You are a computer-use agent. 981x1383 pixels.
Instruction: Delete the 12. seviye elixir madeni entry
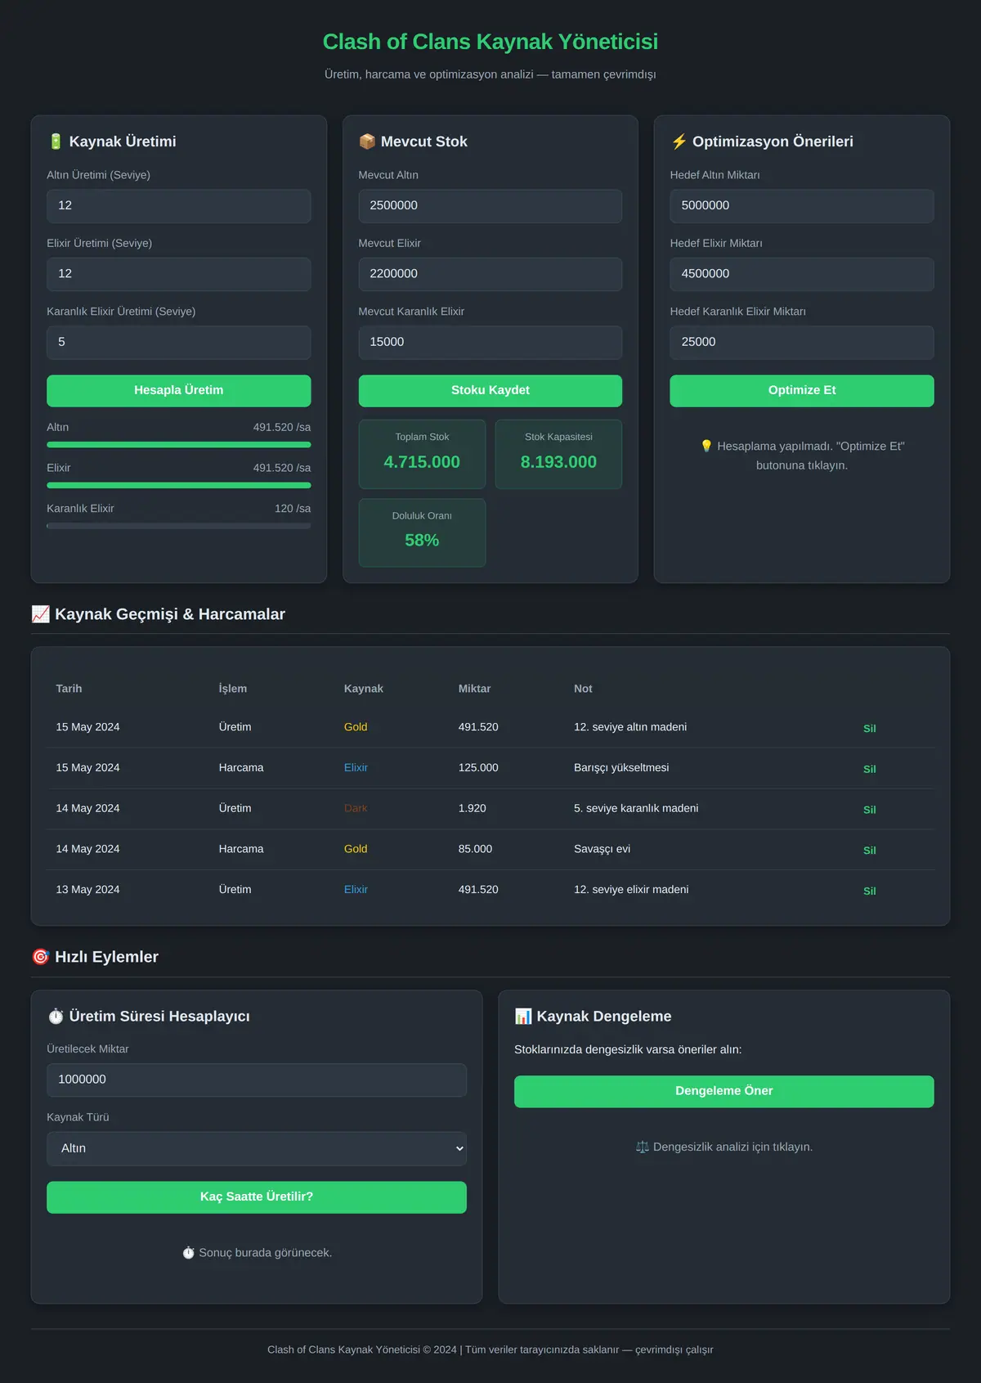click(x=870, y=891)
